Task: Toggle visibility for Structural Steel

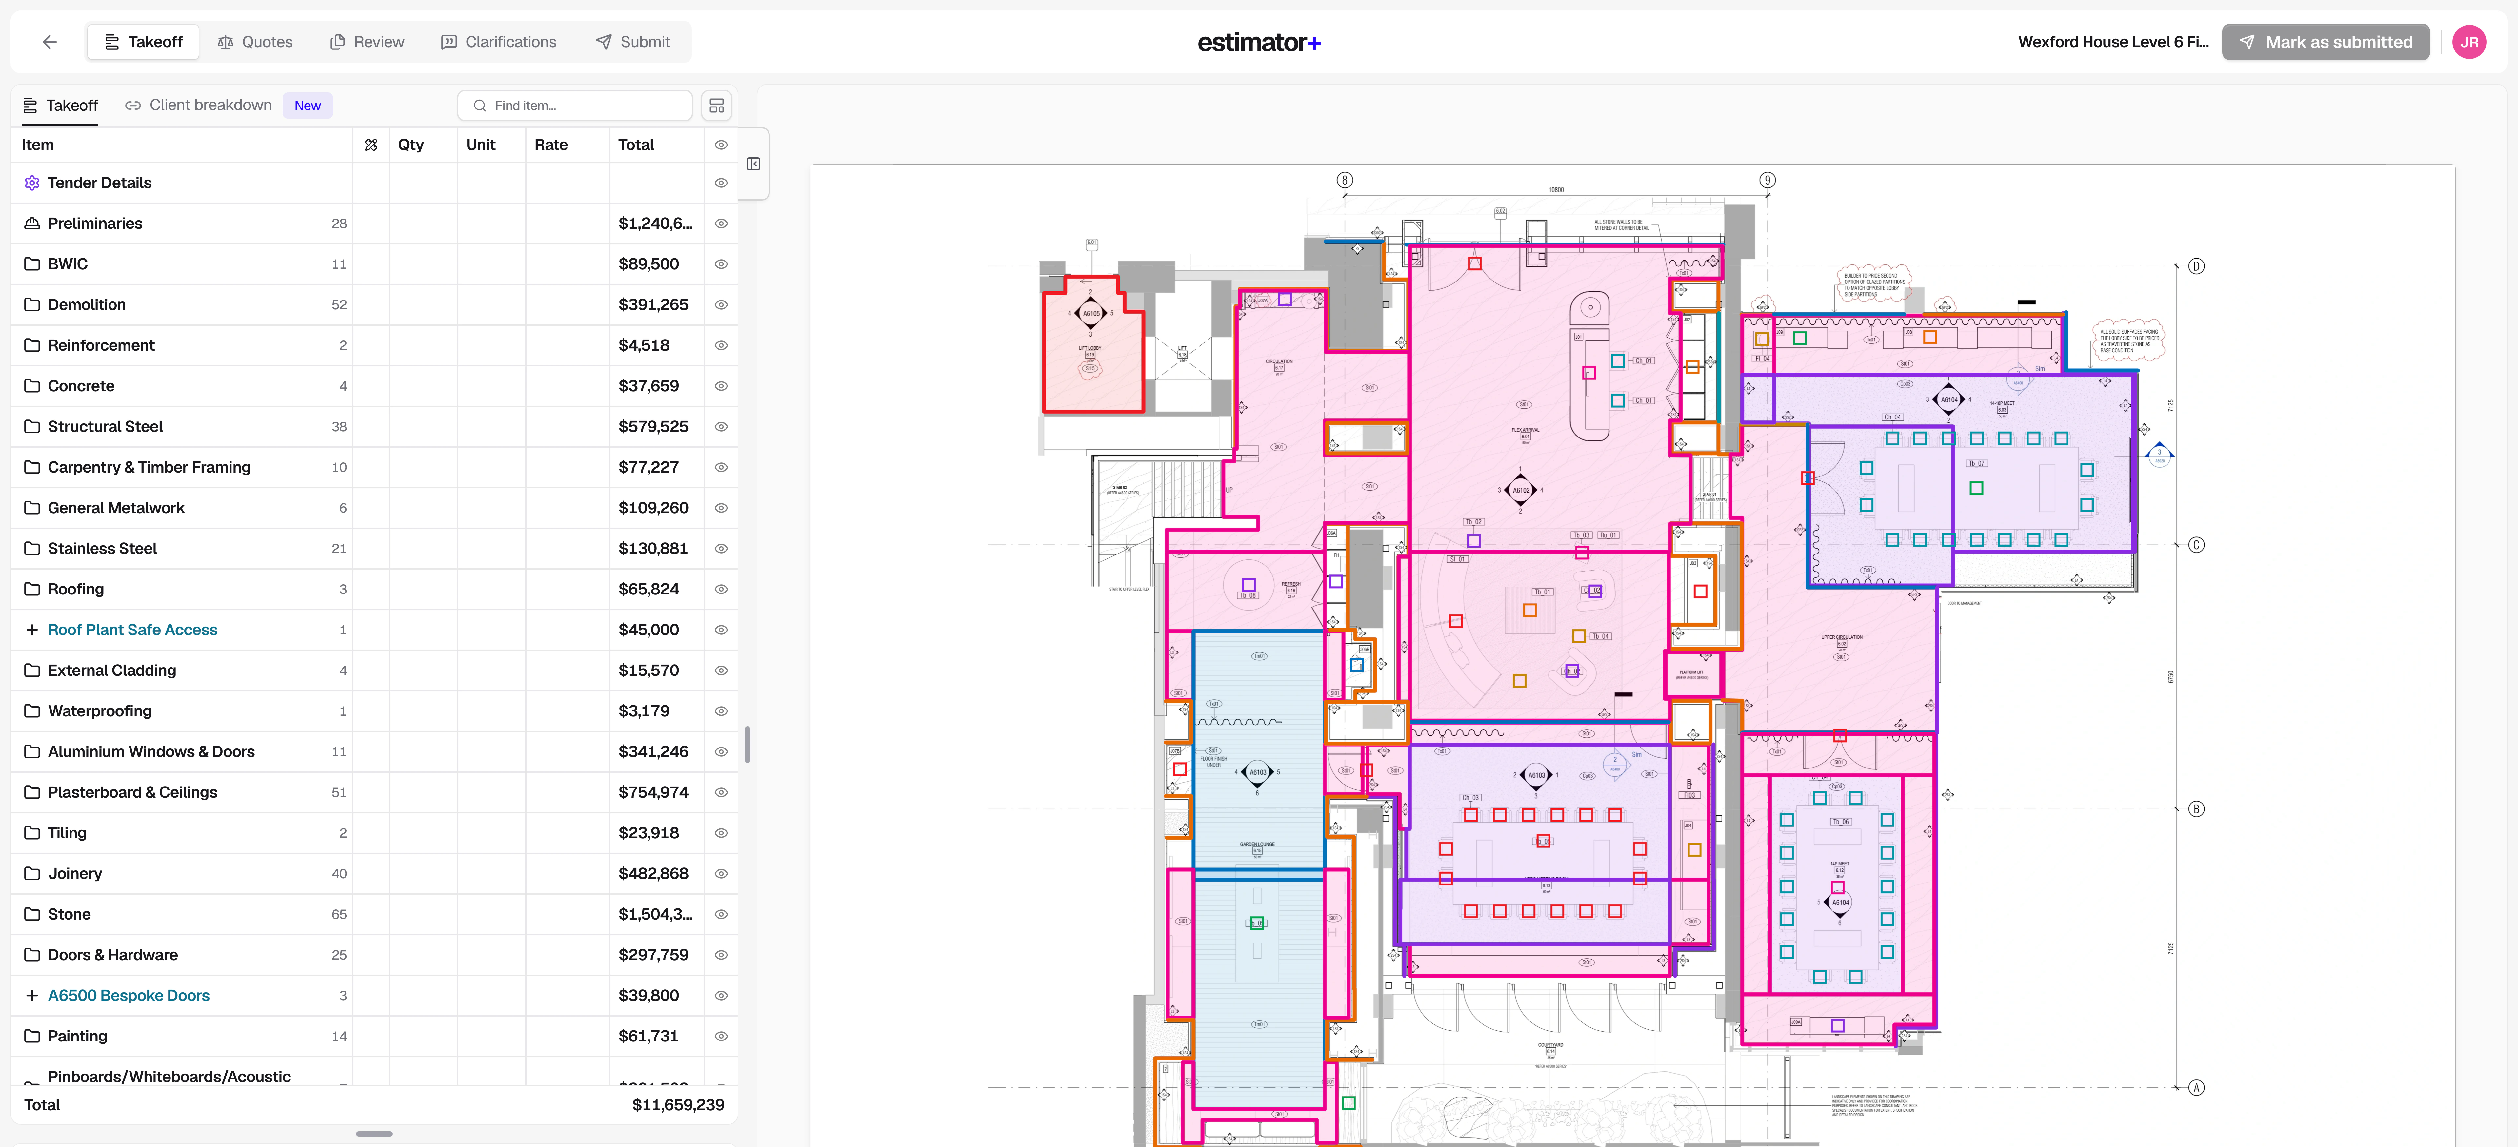Action: click(x=721, y=427)
